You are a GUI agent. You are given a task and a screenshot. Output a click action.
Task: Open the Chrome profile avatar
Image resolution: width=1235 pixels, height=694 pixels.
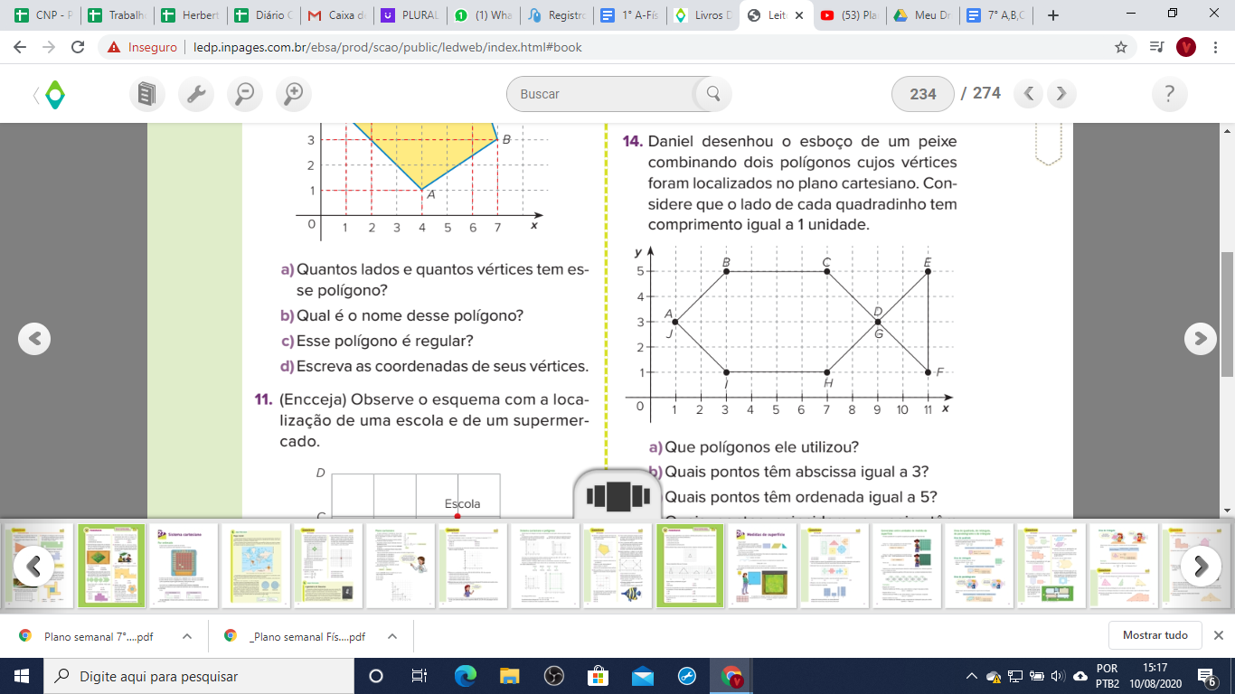(x=1186, y=47)
